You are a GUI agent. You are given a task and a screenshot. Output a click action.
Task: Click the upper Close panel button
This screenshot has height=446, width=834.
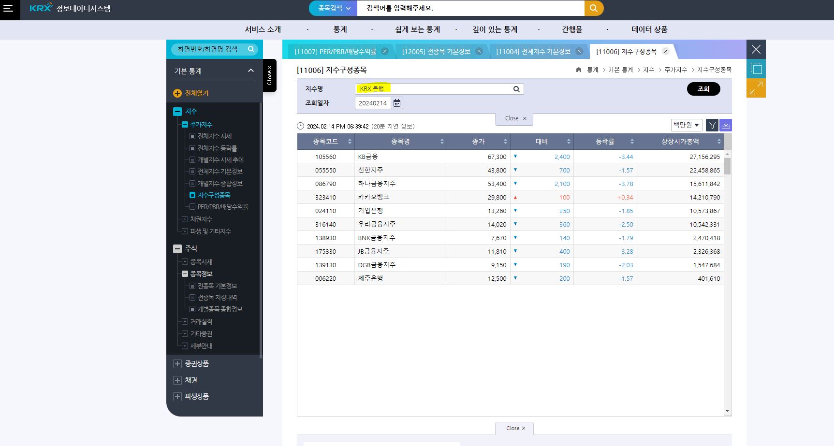[514, 119]
